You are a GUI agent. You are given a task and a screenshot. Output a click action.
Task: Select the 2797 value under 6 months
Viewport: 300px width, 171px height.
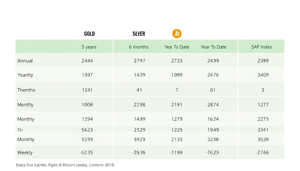pos(139,61)
